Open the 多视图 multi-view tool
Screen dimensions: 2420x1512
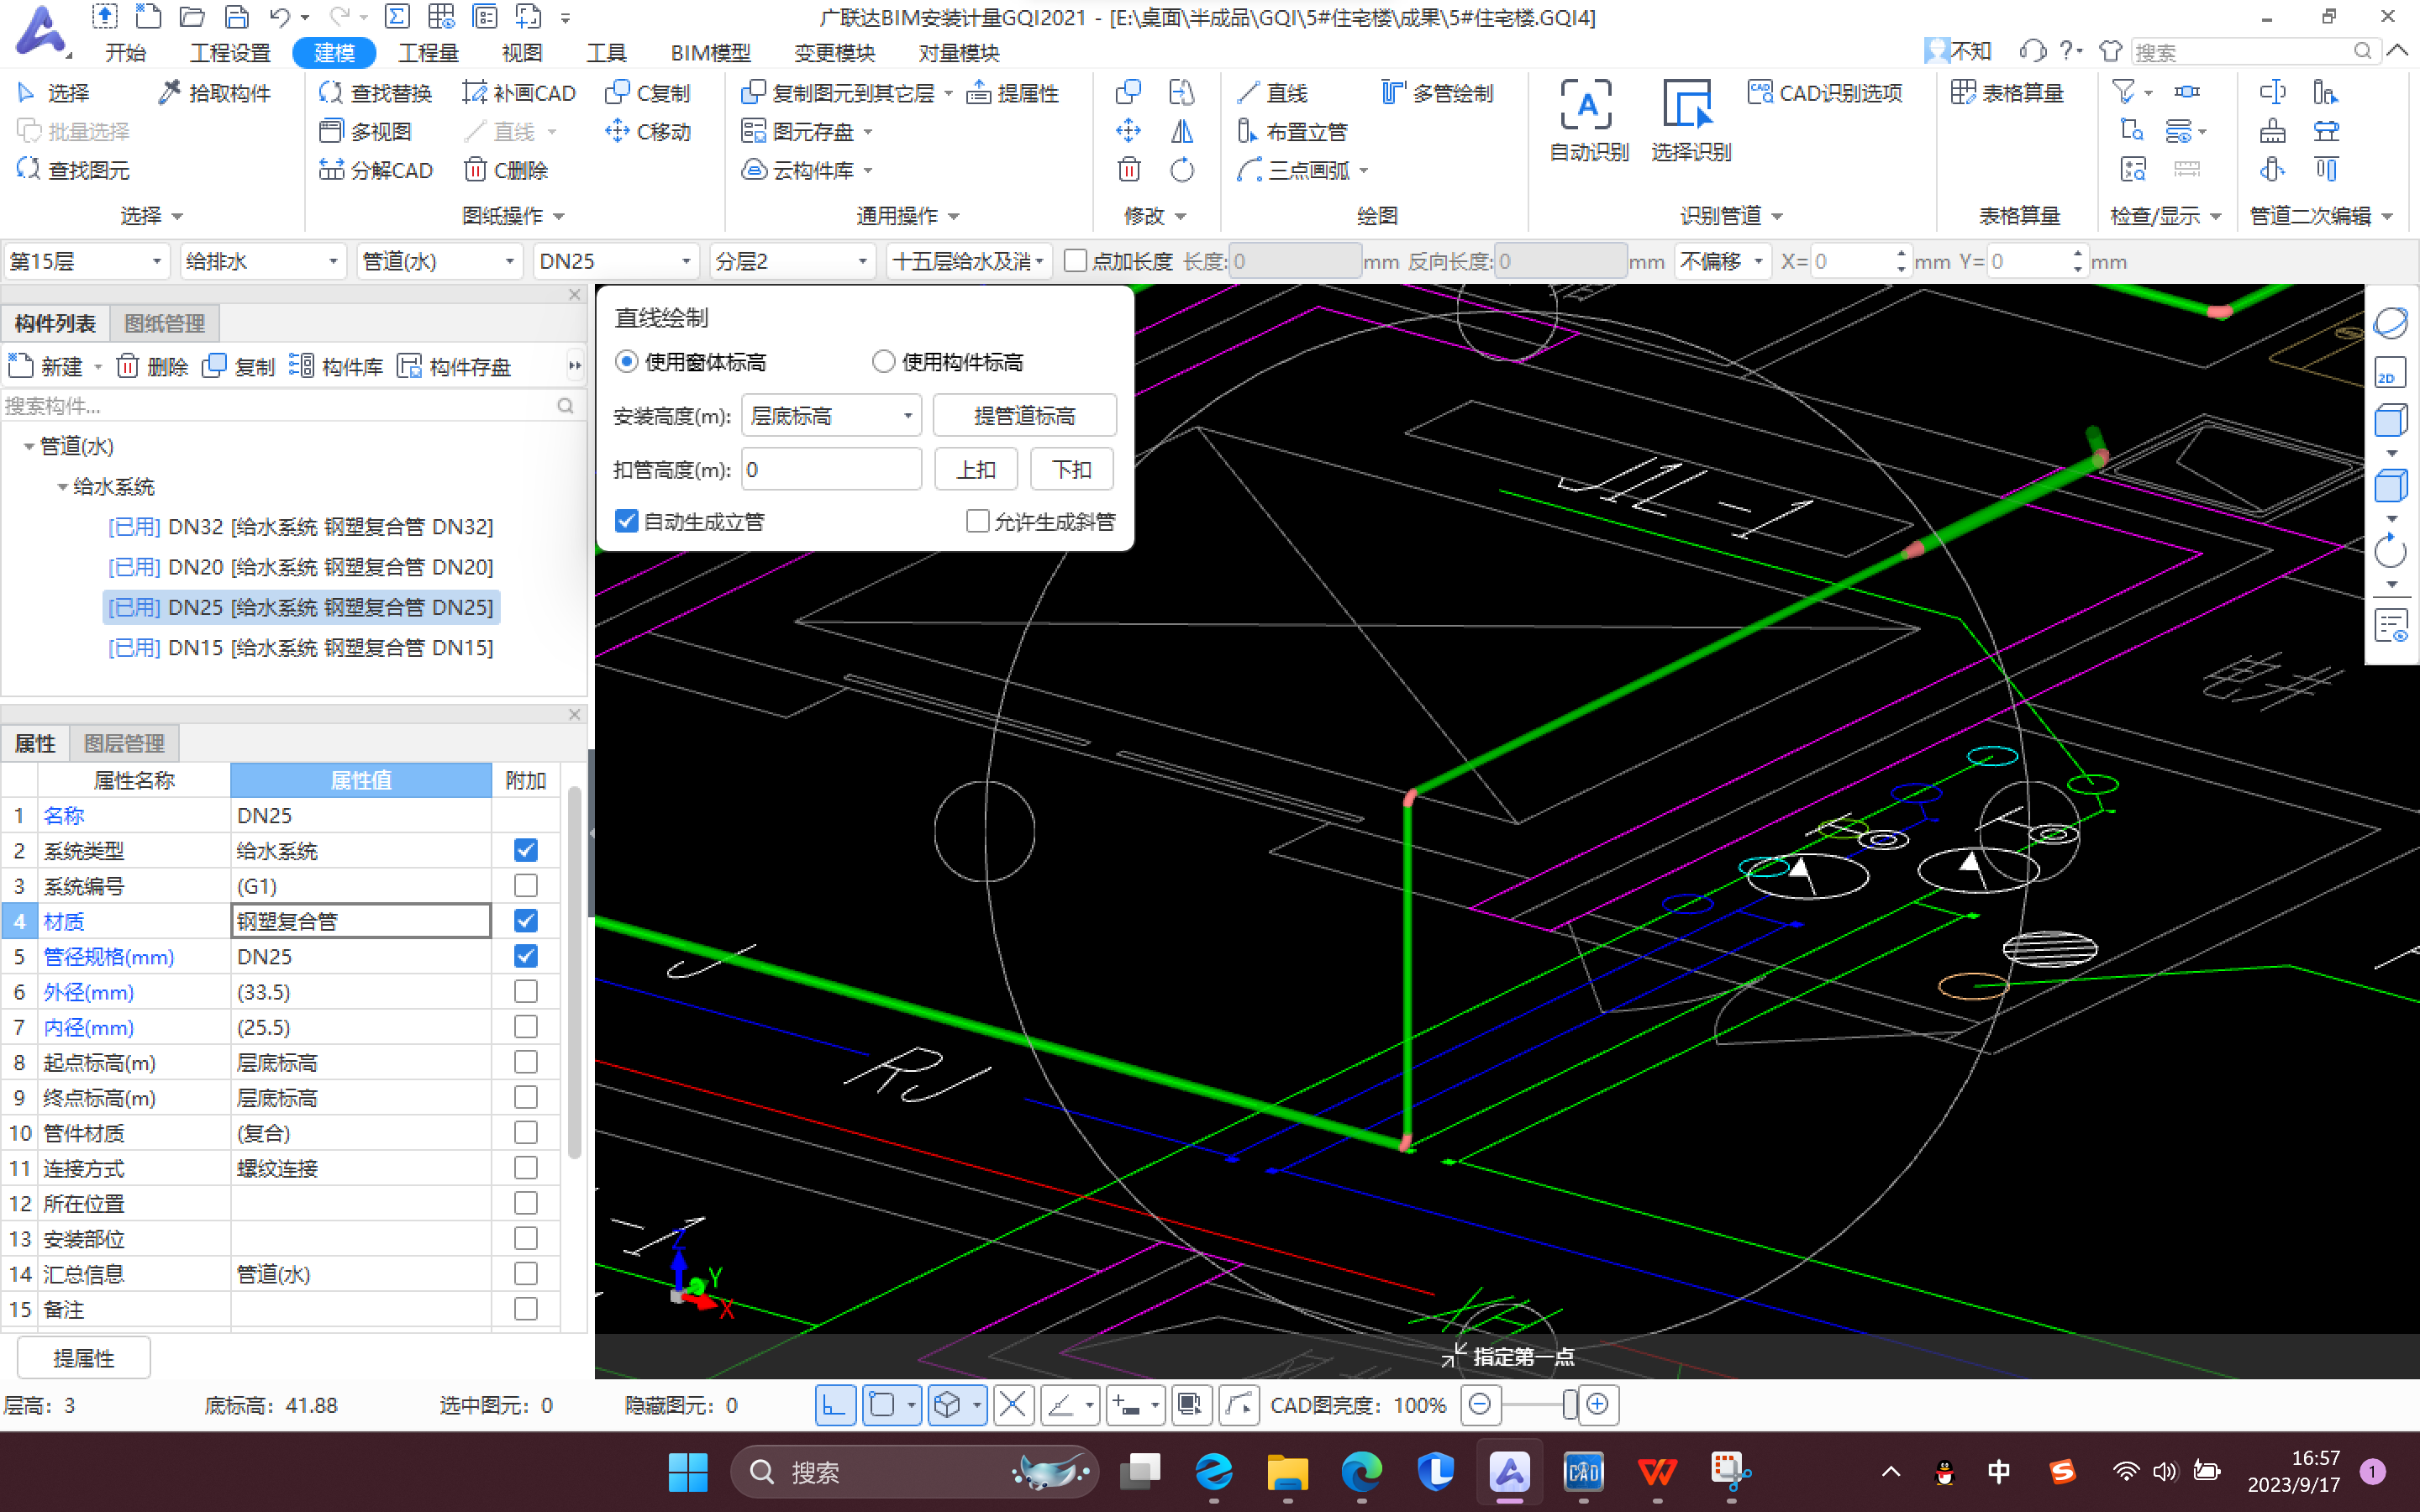pyautogui.click(x=365, y=131)
